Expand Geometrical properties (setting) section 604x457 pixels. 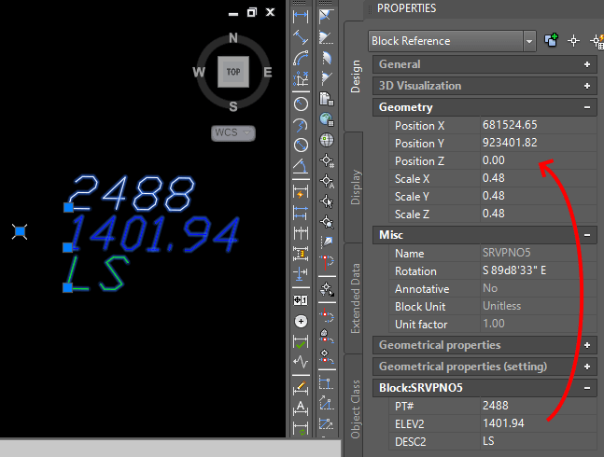click(x=586, y=367)
